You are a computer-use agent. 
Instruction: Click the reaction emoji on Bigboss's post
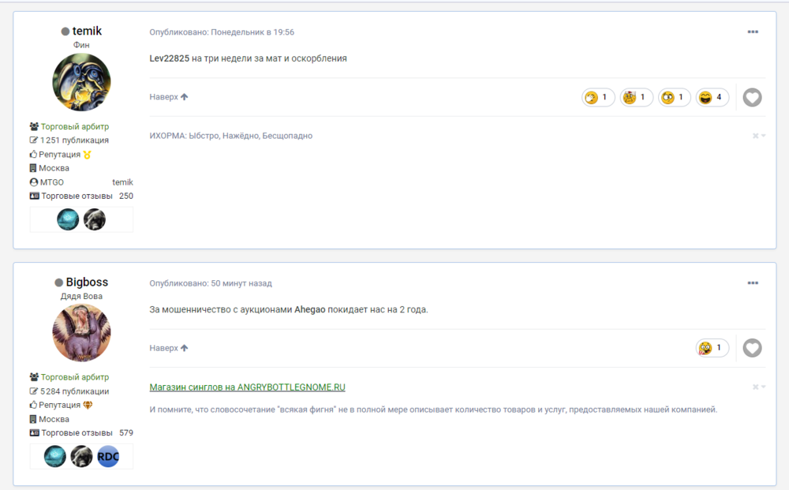click(712, 348)
